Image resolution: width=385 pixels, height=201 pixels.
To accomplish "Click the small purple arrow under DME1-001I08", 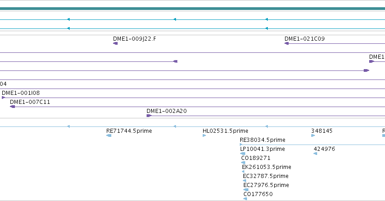I will 4,98.
